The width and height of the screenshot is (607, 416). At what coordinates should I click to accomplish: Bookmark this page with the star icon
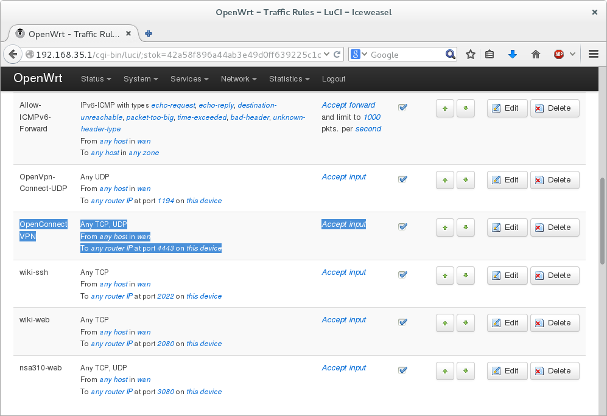pos(471,55)
